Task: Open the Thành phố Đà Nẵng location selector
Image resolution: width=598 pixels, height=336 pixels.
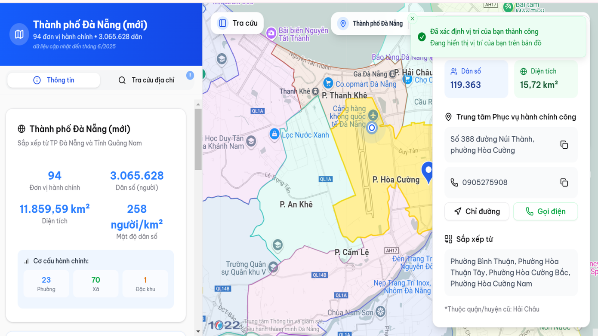Action: click(372, 24)
